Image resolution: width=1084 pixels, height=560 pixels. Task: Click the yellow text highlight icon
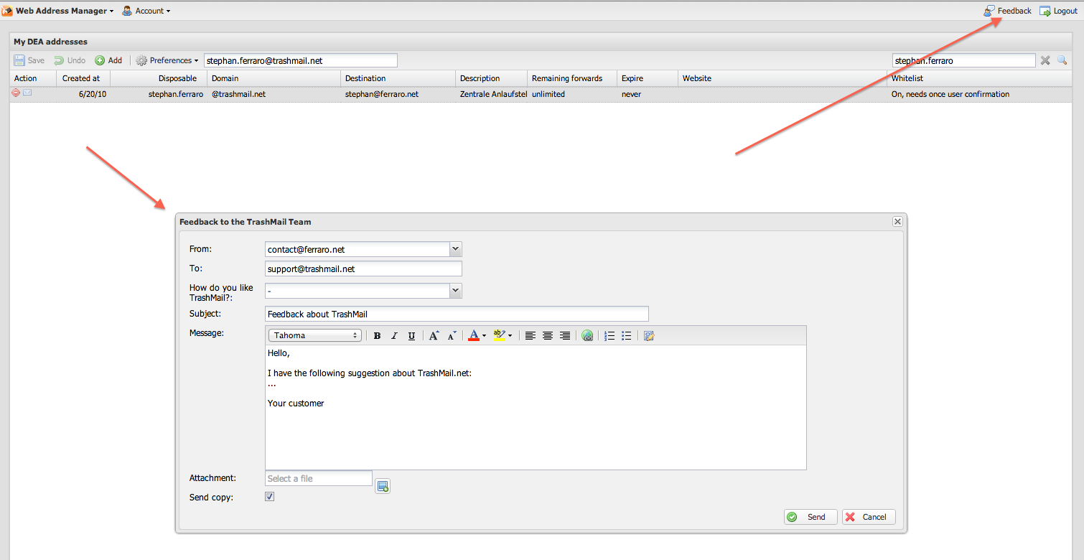(x=499, y=335)
